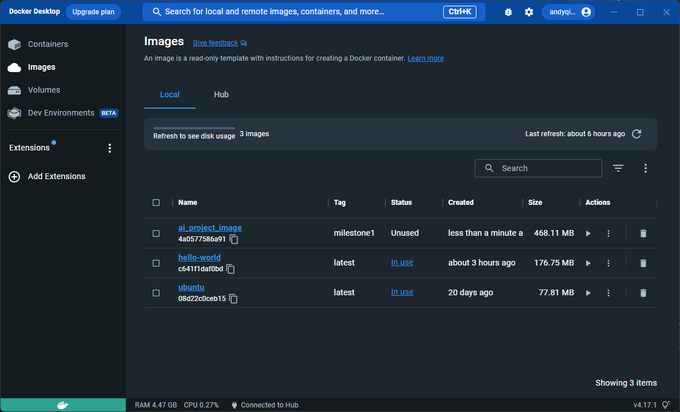Open the Learn more link

point(426,58)
